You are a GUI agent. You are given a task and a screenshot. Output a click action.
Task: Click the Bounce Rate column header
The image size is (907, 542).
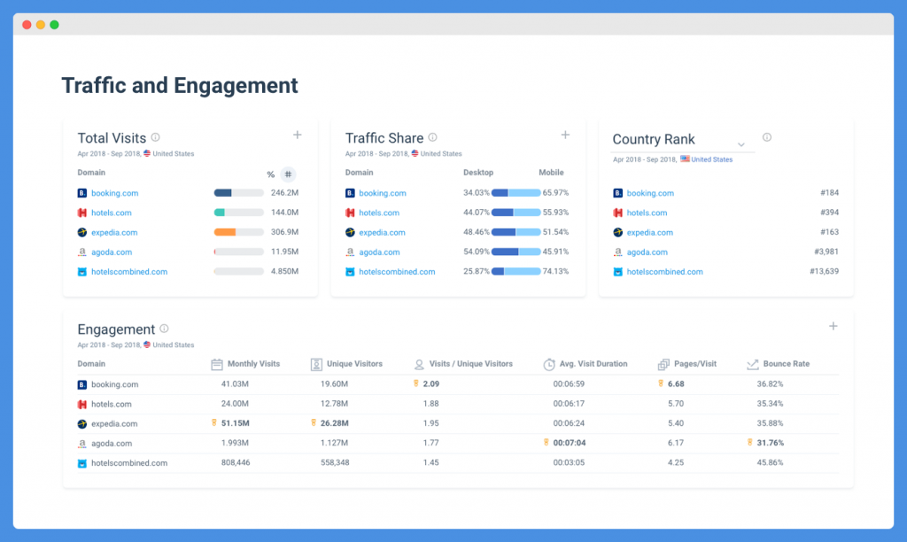coord(787,364)
